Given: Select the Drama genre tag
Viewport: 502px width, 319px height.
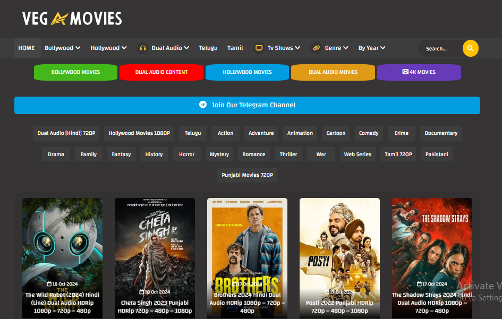Looking at the screenshot, I should pos(56,154).
